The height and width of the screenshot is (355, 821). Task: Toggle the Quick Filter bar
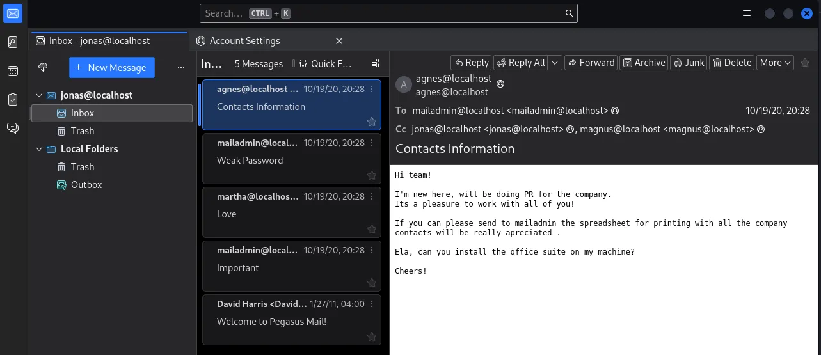tap(323, 63)
